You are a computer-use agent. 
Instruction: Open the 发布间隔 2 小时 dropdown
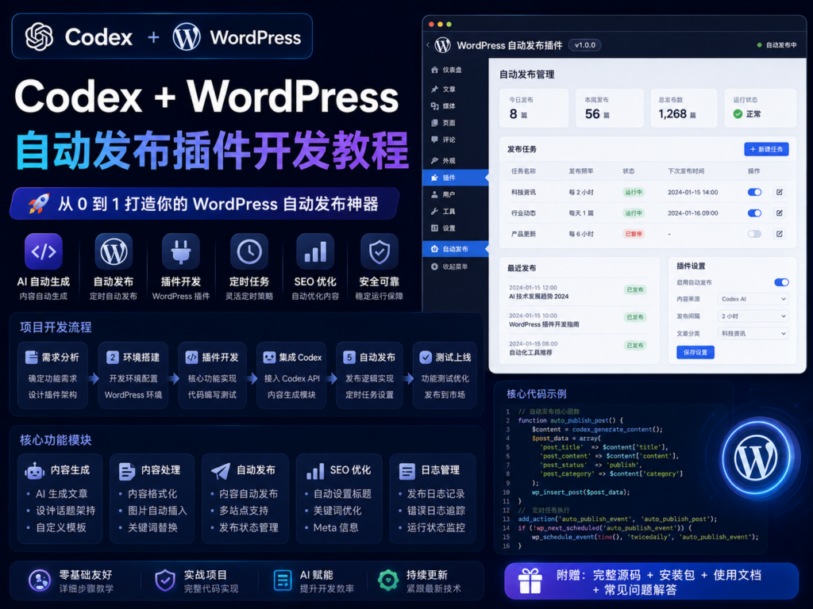[753, 316]
